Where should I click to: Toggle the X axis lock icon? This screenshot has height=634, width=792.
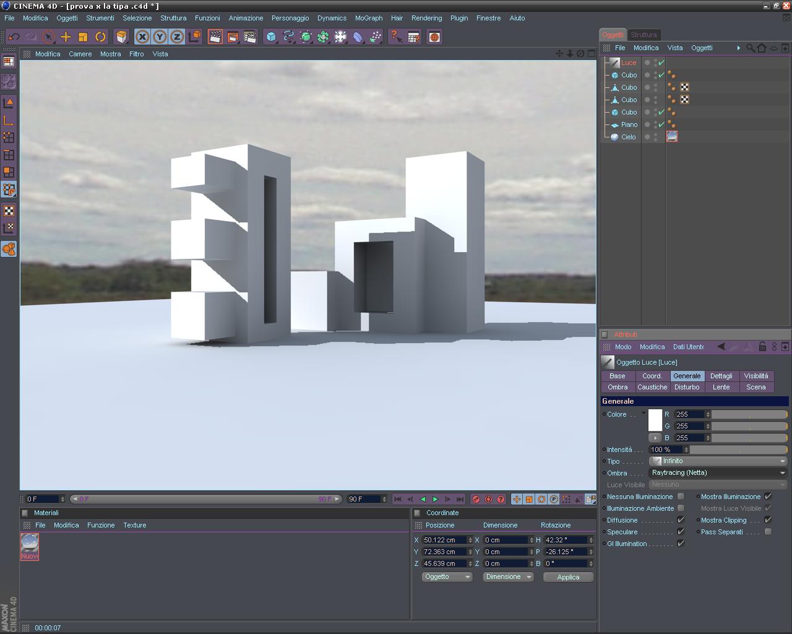tap(142, 37)
